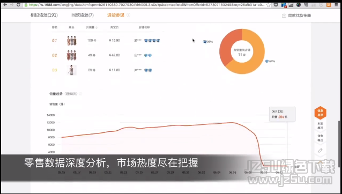
Task: Click the page vertical scrollbar
Action: (x=339, y=144)
